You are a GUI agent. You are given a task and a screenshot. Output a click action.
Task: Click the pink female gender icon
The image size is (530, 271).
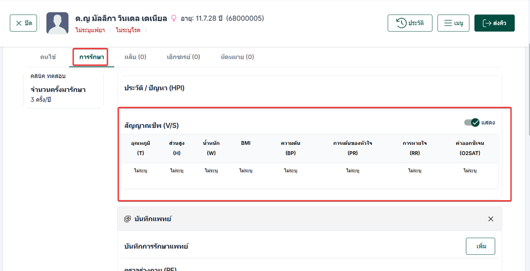(174, 18)
